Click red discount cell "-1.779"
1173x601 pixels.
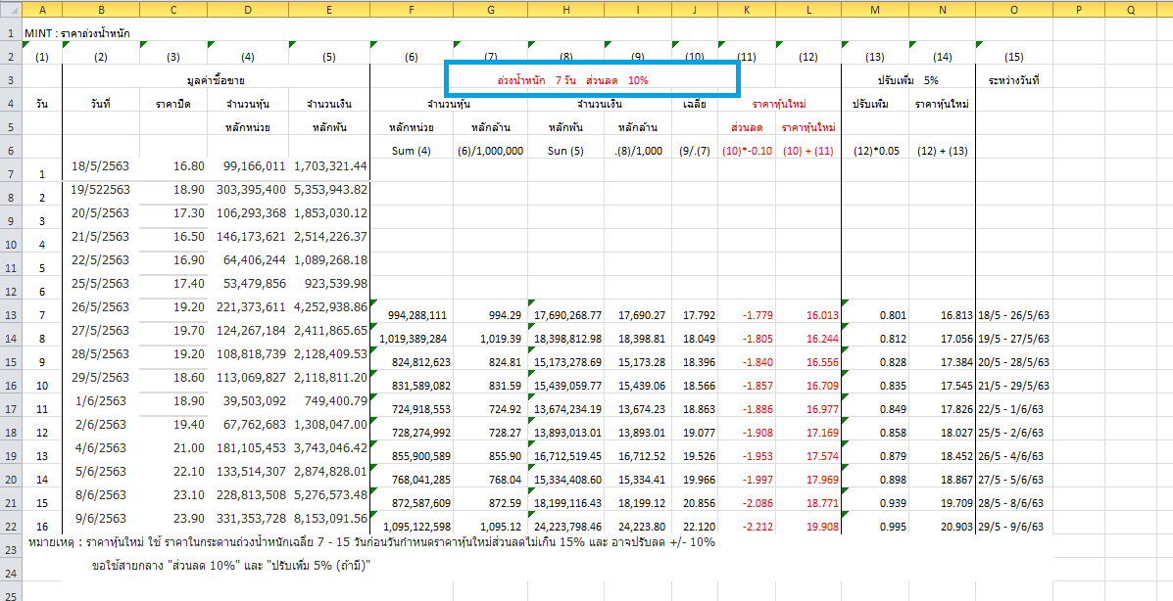pos(758,315)
